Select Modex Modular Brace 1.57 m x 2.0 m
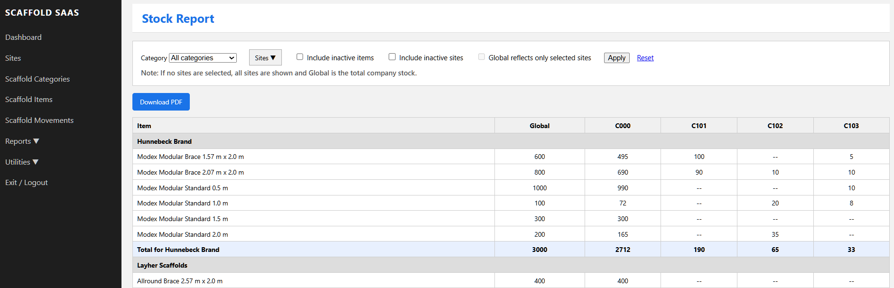Screen dimensions: 894x288 [x=190, y=157]
